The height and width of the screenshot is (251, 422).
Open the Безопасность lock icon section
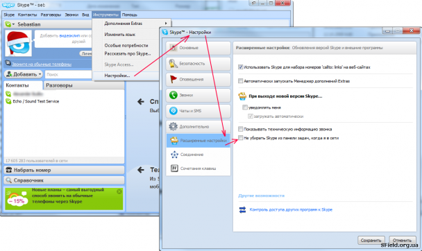click(173, 63)
